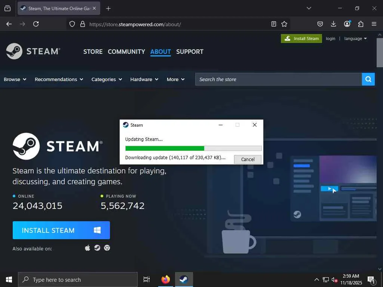Cancel the Steam update download

point(248,159)
